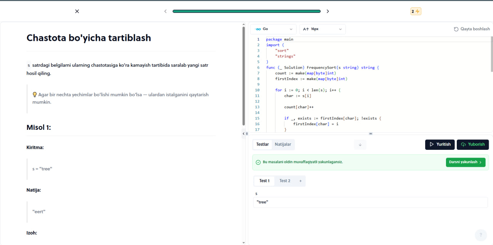The height and width of the screenshot is (245, 493).
Task: Run code with the Yuritish button
Action: coord(440,144)
